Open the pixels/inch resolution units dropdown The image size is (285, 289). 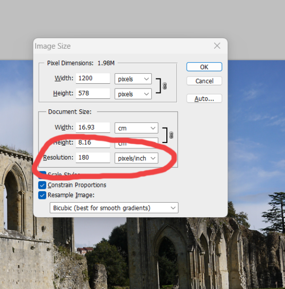pyautogui.click(x=136, y=158)
